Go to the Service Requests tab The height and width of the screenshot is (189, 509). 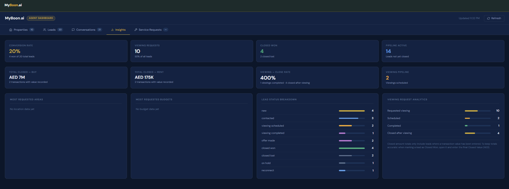151,30
